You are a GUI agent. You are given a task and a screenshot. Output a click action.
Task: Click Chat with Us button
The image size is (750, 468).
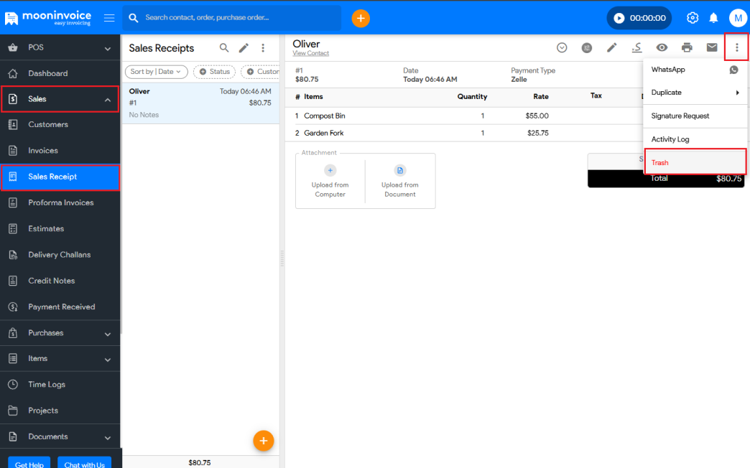tap(85, 464)
